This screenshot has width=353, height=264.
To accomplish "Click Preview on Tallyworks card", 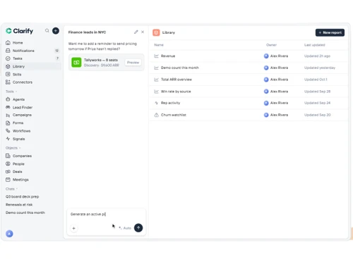I will (x=133, y=63).
